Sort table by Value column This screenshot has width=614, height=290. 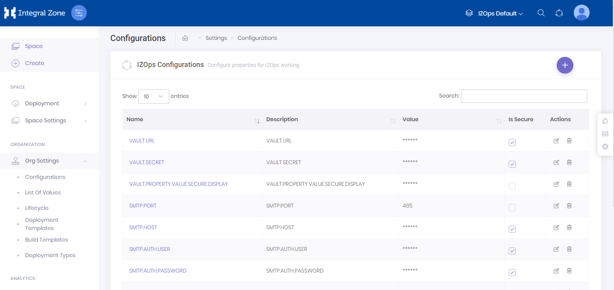point(451,119)
